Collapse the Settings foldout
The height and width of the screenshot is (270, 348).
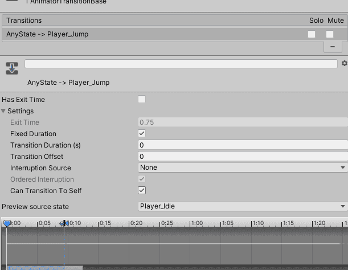(5, 111)
